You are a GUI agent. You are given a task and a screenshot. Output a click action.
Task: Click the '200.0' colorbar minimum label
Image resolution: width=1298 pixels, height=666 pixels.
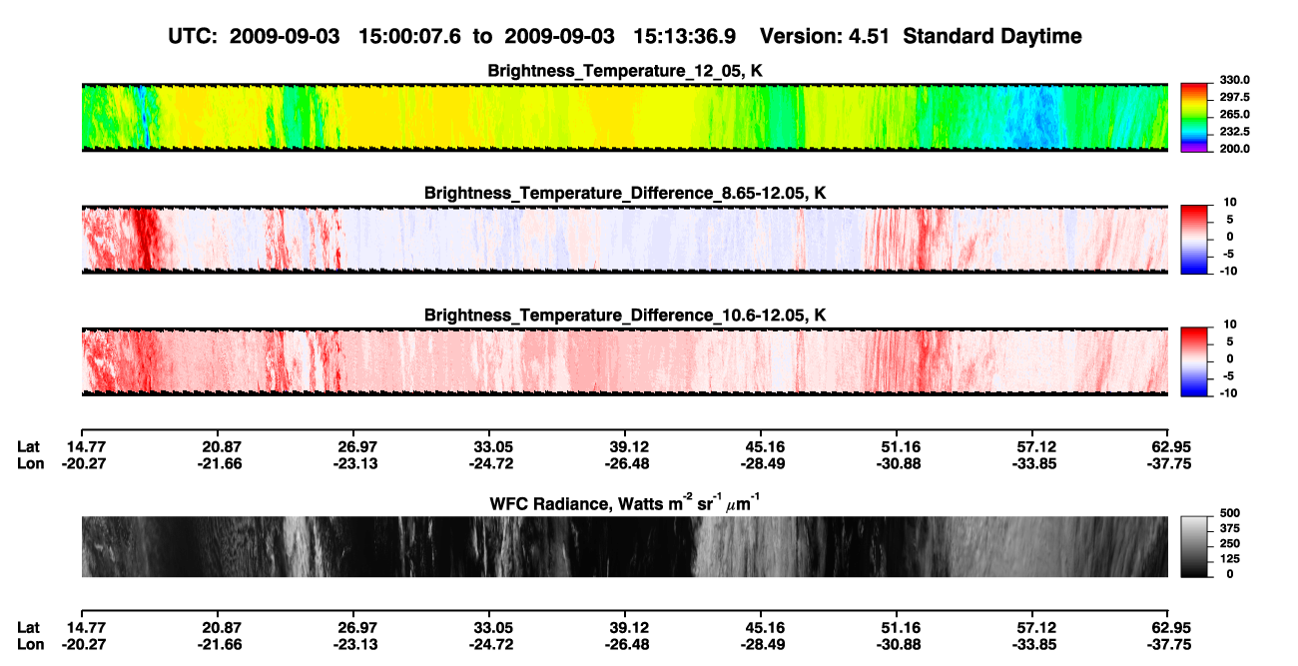[x=1234, y=149]
